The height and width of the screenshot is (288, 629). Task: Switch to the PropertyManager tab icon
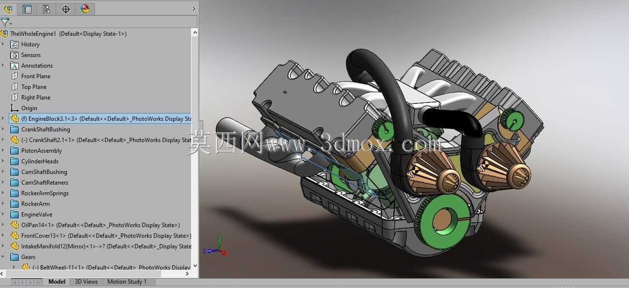27,9
